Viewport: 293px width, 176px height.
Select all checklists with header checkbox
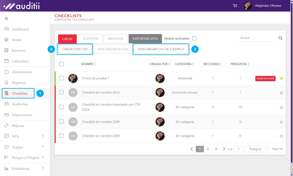point(61,64)
